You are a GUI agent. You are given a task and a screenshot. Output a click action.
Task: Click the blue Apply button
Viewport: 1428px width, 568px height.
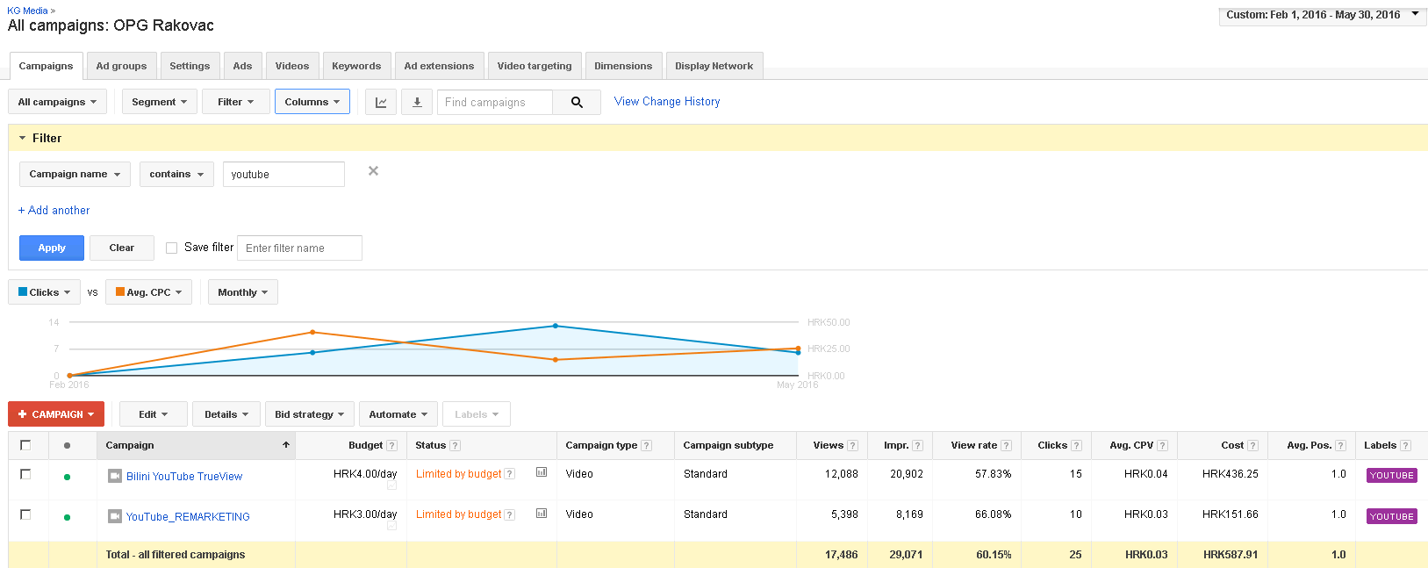coord(52,248)
